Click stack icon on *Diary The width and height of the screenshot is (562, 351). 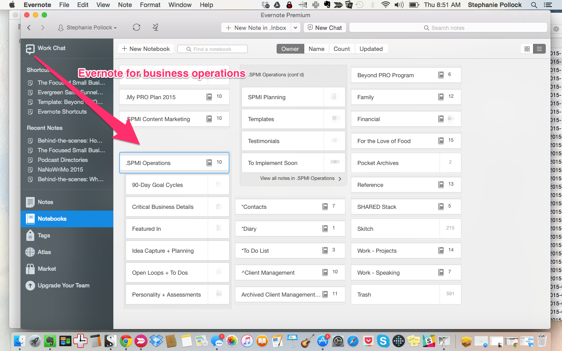(325, 229)
